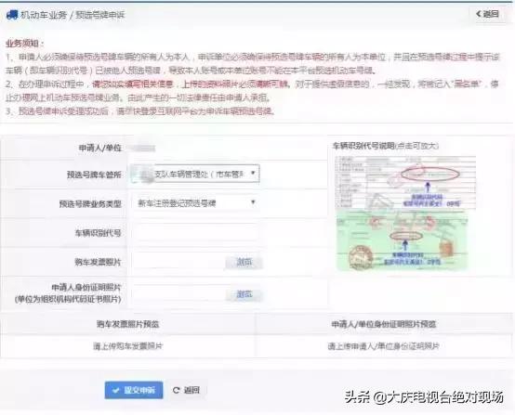Click the 机动车业务 breadcrumb text

click(x=44, y=15)
